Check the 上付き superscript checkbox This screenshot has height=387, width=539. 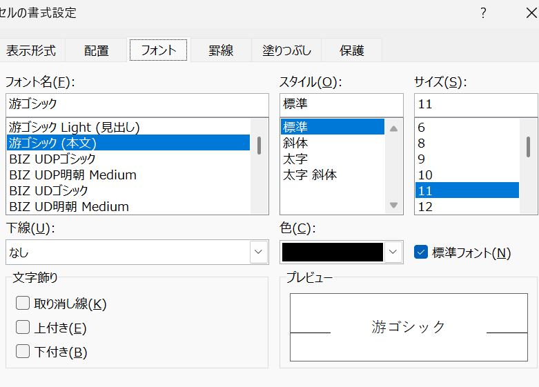(x=23, y=328)
